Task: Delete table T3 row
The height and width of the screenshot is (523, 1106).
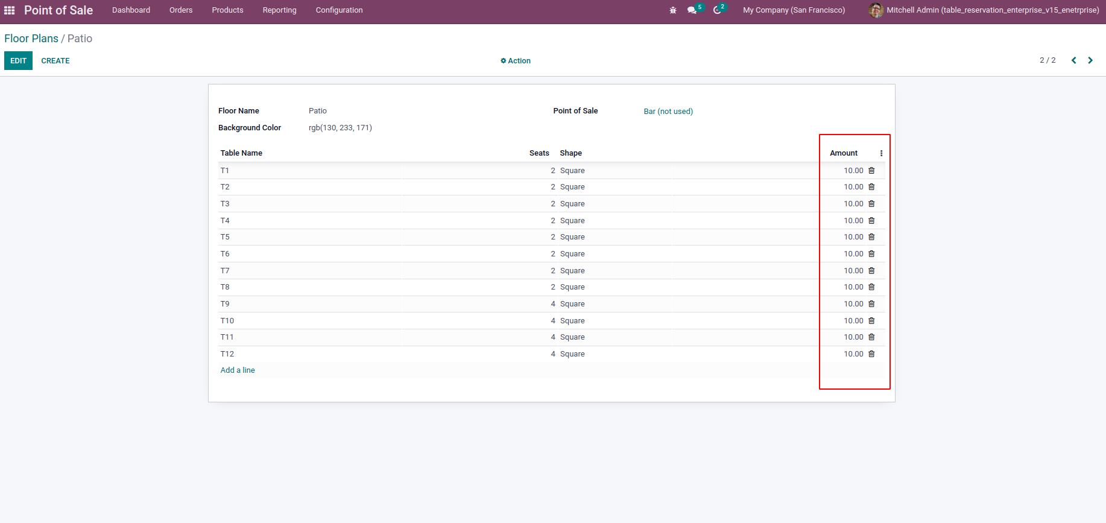Action: pos(871,204)
